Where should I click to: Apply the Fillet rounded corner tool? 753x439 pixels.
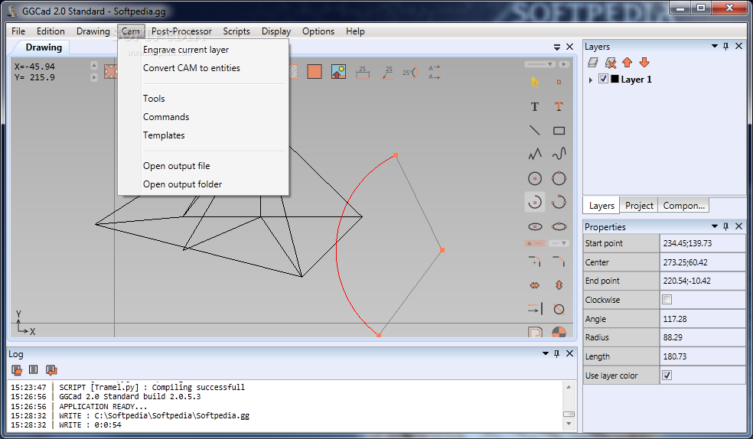coord(535,262)
